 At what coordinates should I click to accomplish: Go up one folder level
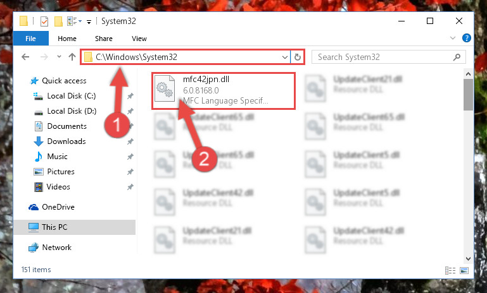(72, 57)
